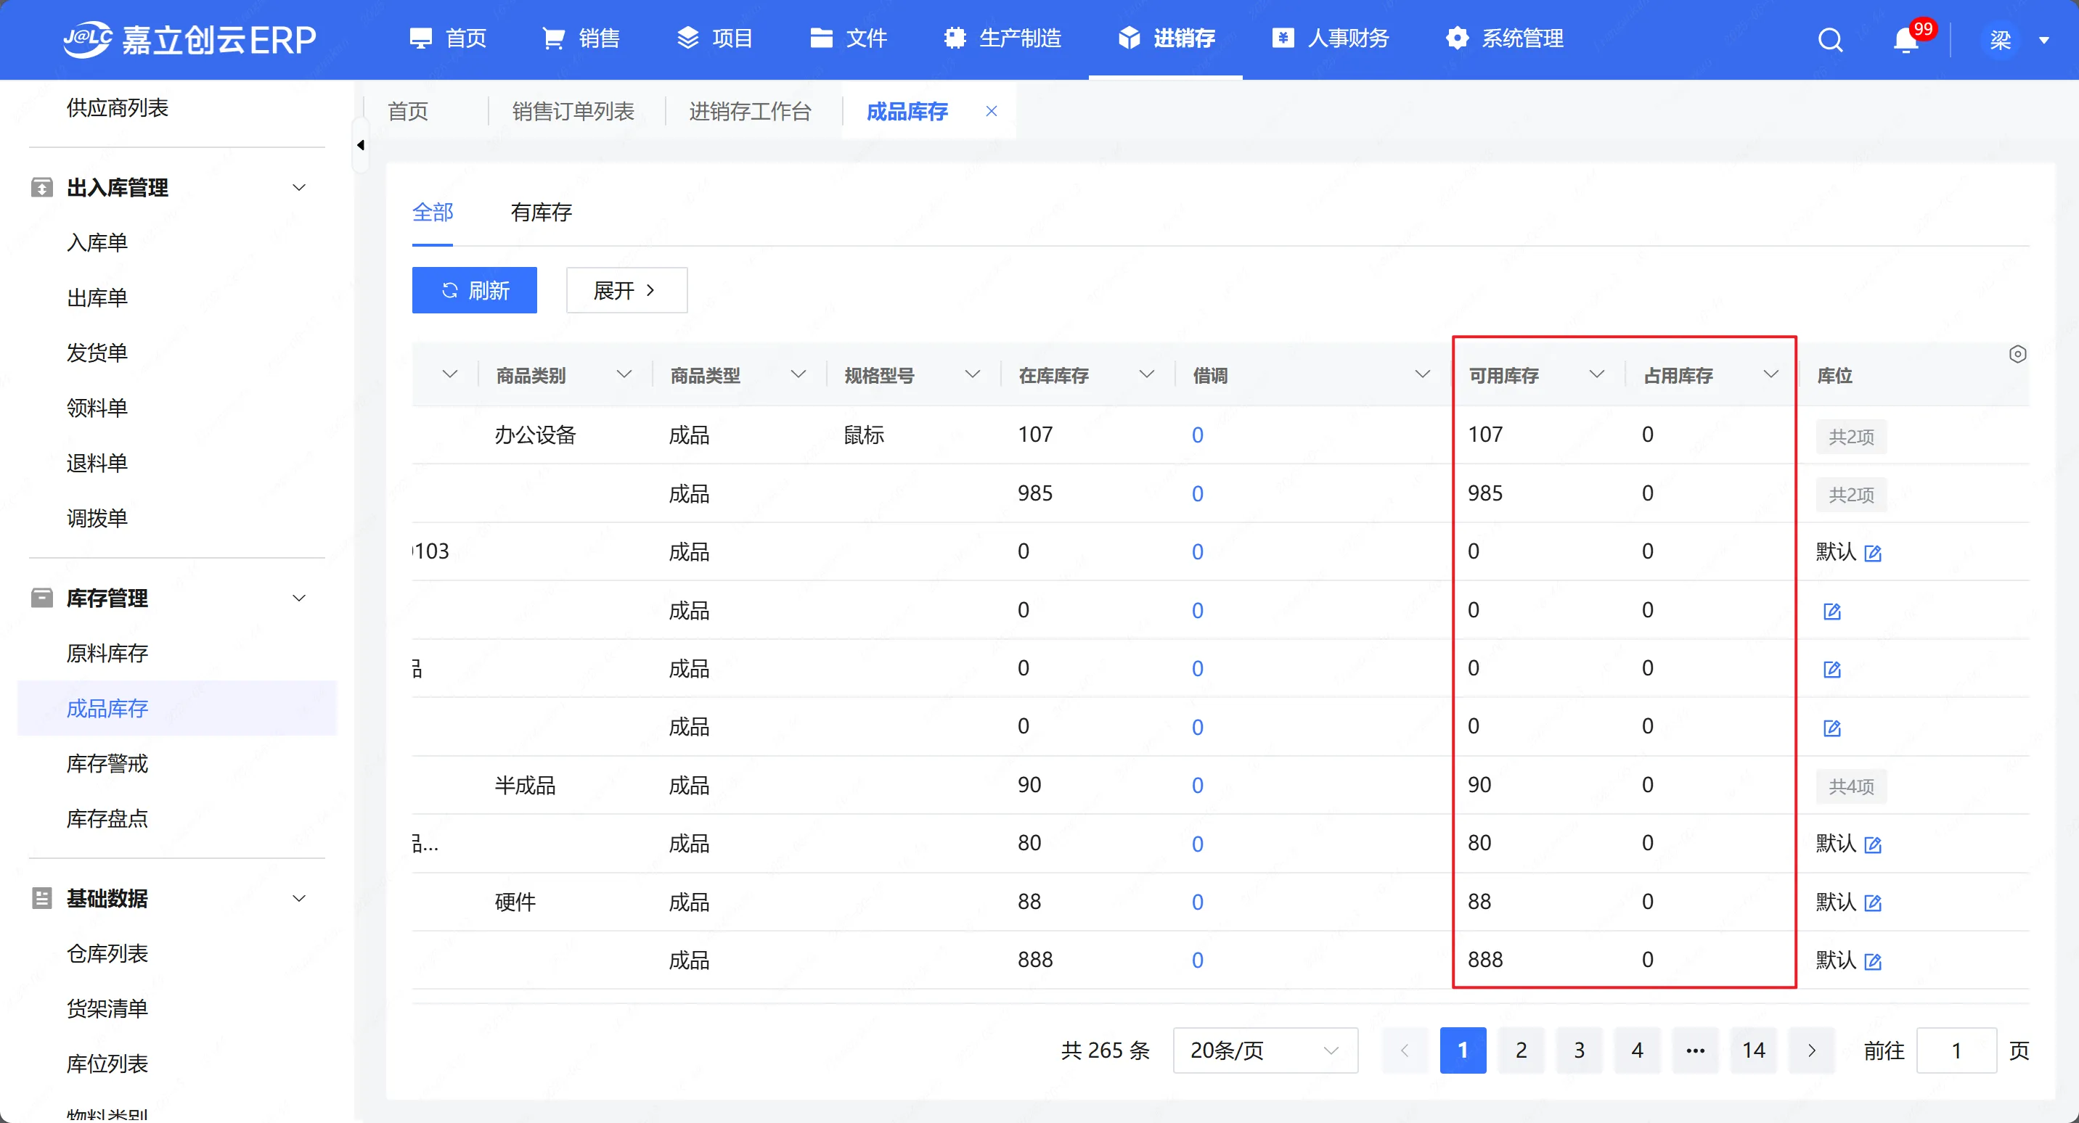The width and height of the screenshot is (2079, 1123).
Task: Switch to the 有库存 tab
Action: click(x=541, y=213)
